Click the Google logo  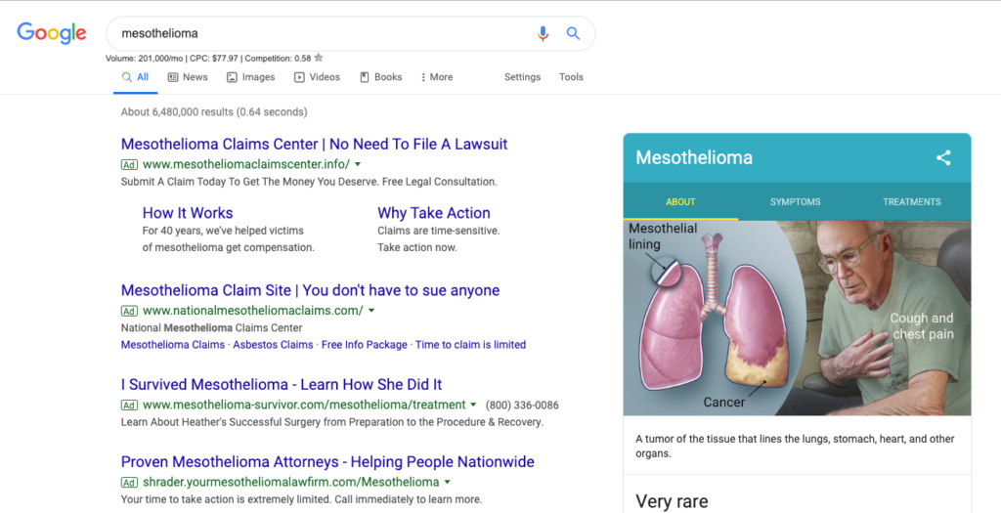[52, 32]
